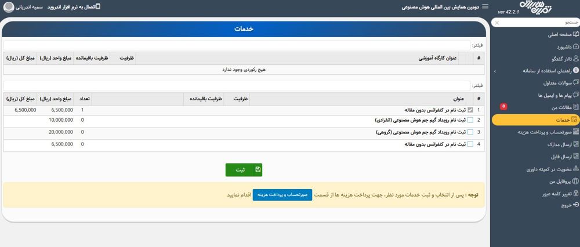580x247 pixels.
Task: Check the انفرادی game jam registration box
Action: point(470,121)
